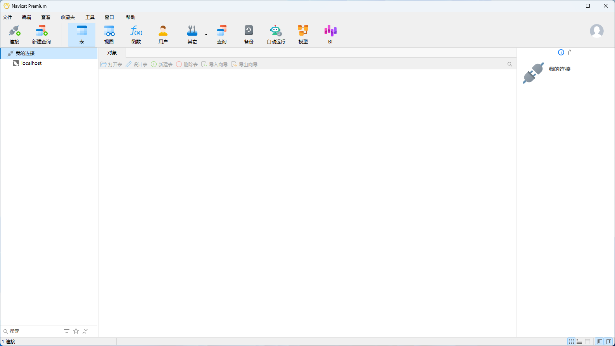
Task: Click the collapse-all arrows icon beside 搜索
Action: coord(85,331)
